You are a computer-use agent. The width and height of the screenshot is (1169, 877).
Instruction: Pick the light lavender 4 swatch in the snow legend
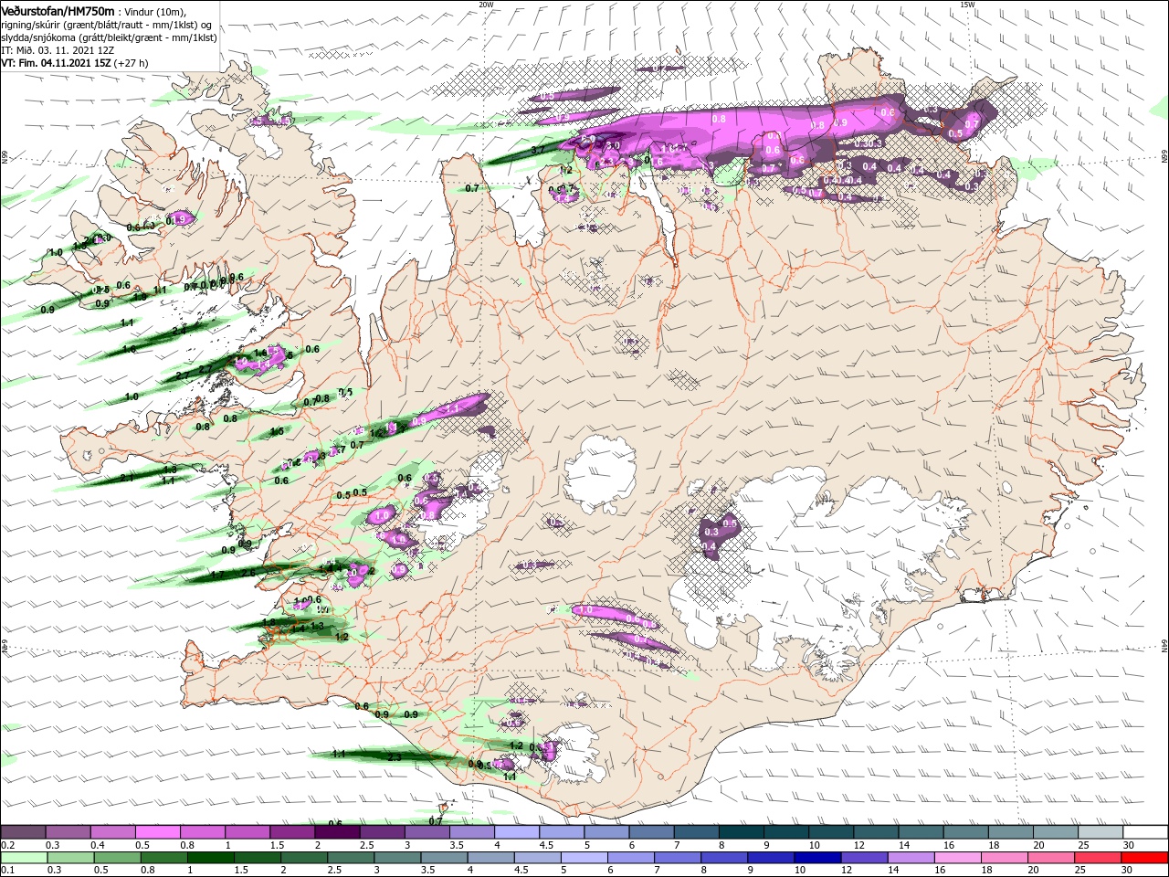(x=517, y=832)
